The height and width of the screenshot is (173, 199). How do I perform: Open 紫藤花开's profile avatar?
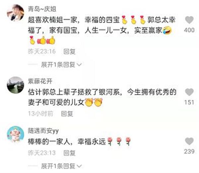[16, 85]
